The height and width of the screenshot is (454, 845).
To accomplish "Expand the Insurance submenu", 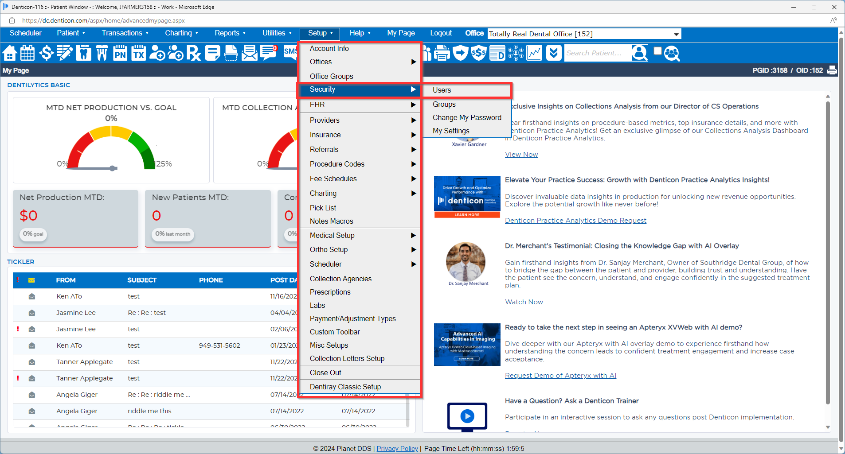I will pyautogui.click(x=360, y=135).
